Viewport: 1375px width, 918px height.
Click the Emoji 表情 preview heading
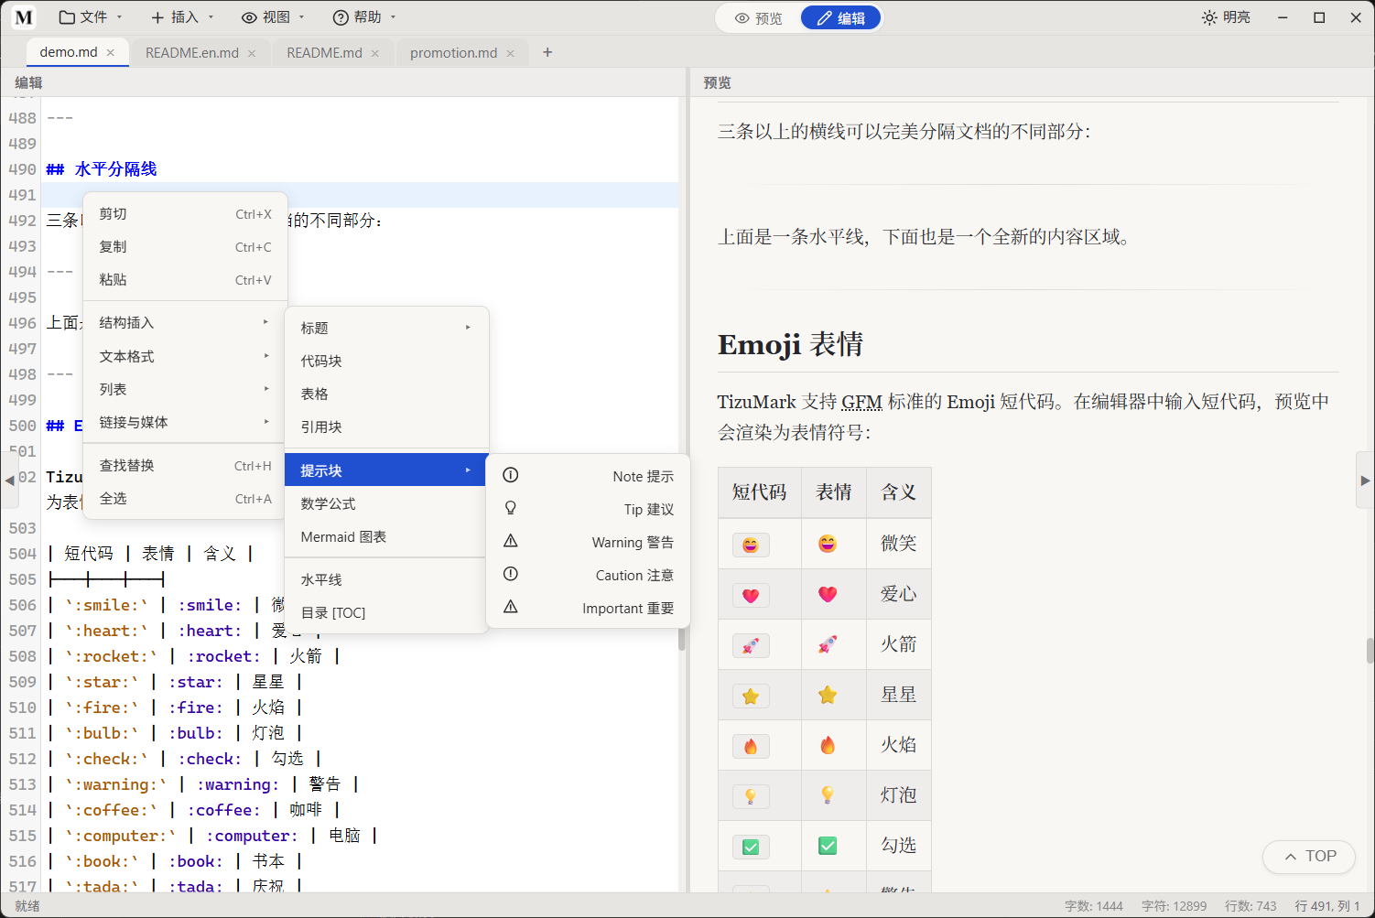(x=790, y=345)
